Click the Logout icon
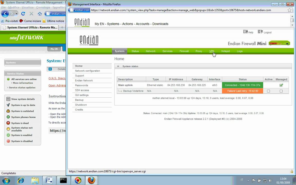 point(260,32)
